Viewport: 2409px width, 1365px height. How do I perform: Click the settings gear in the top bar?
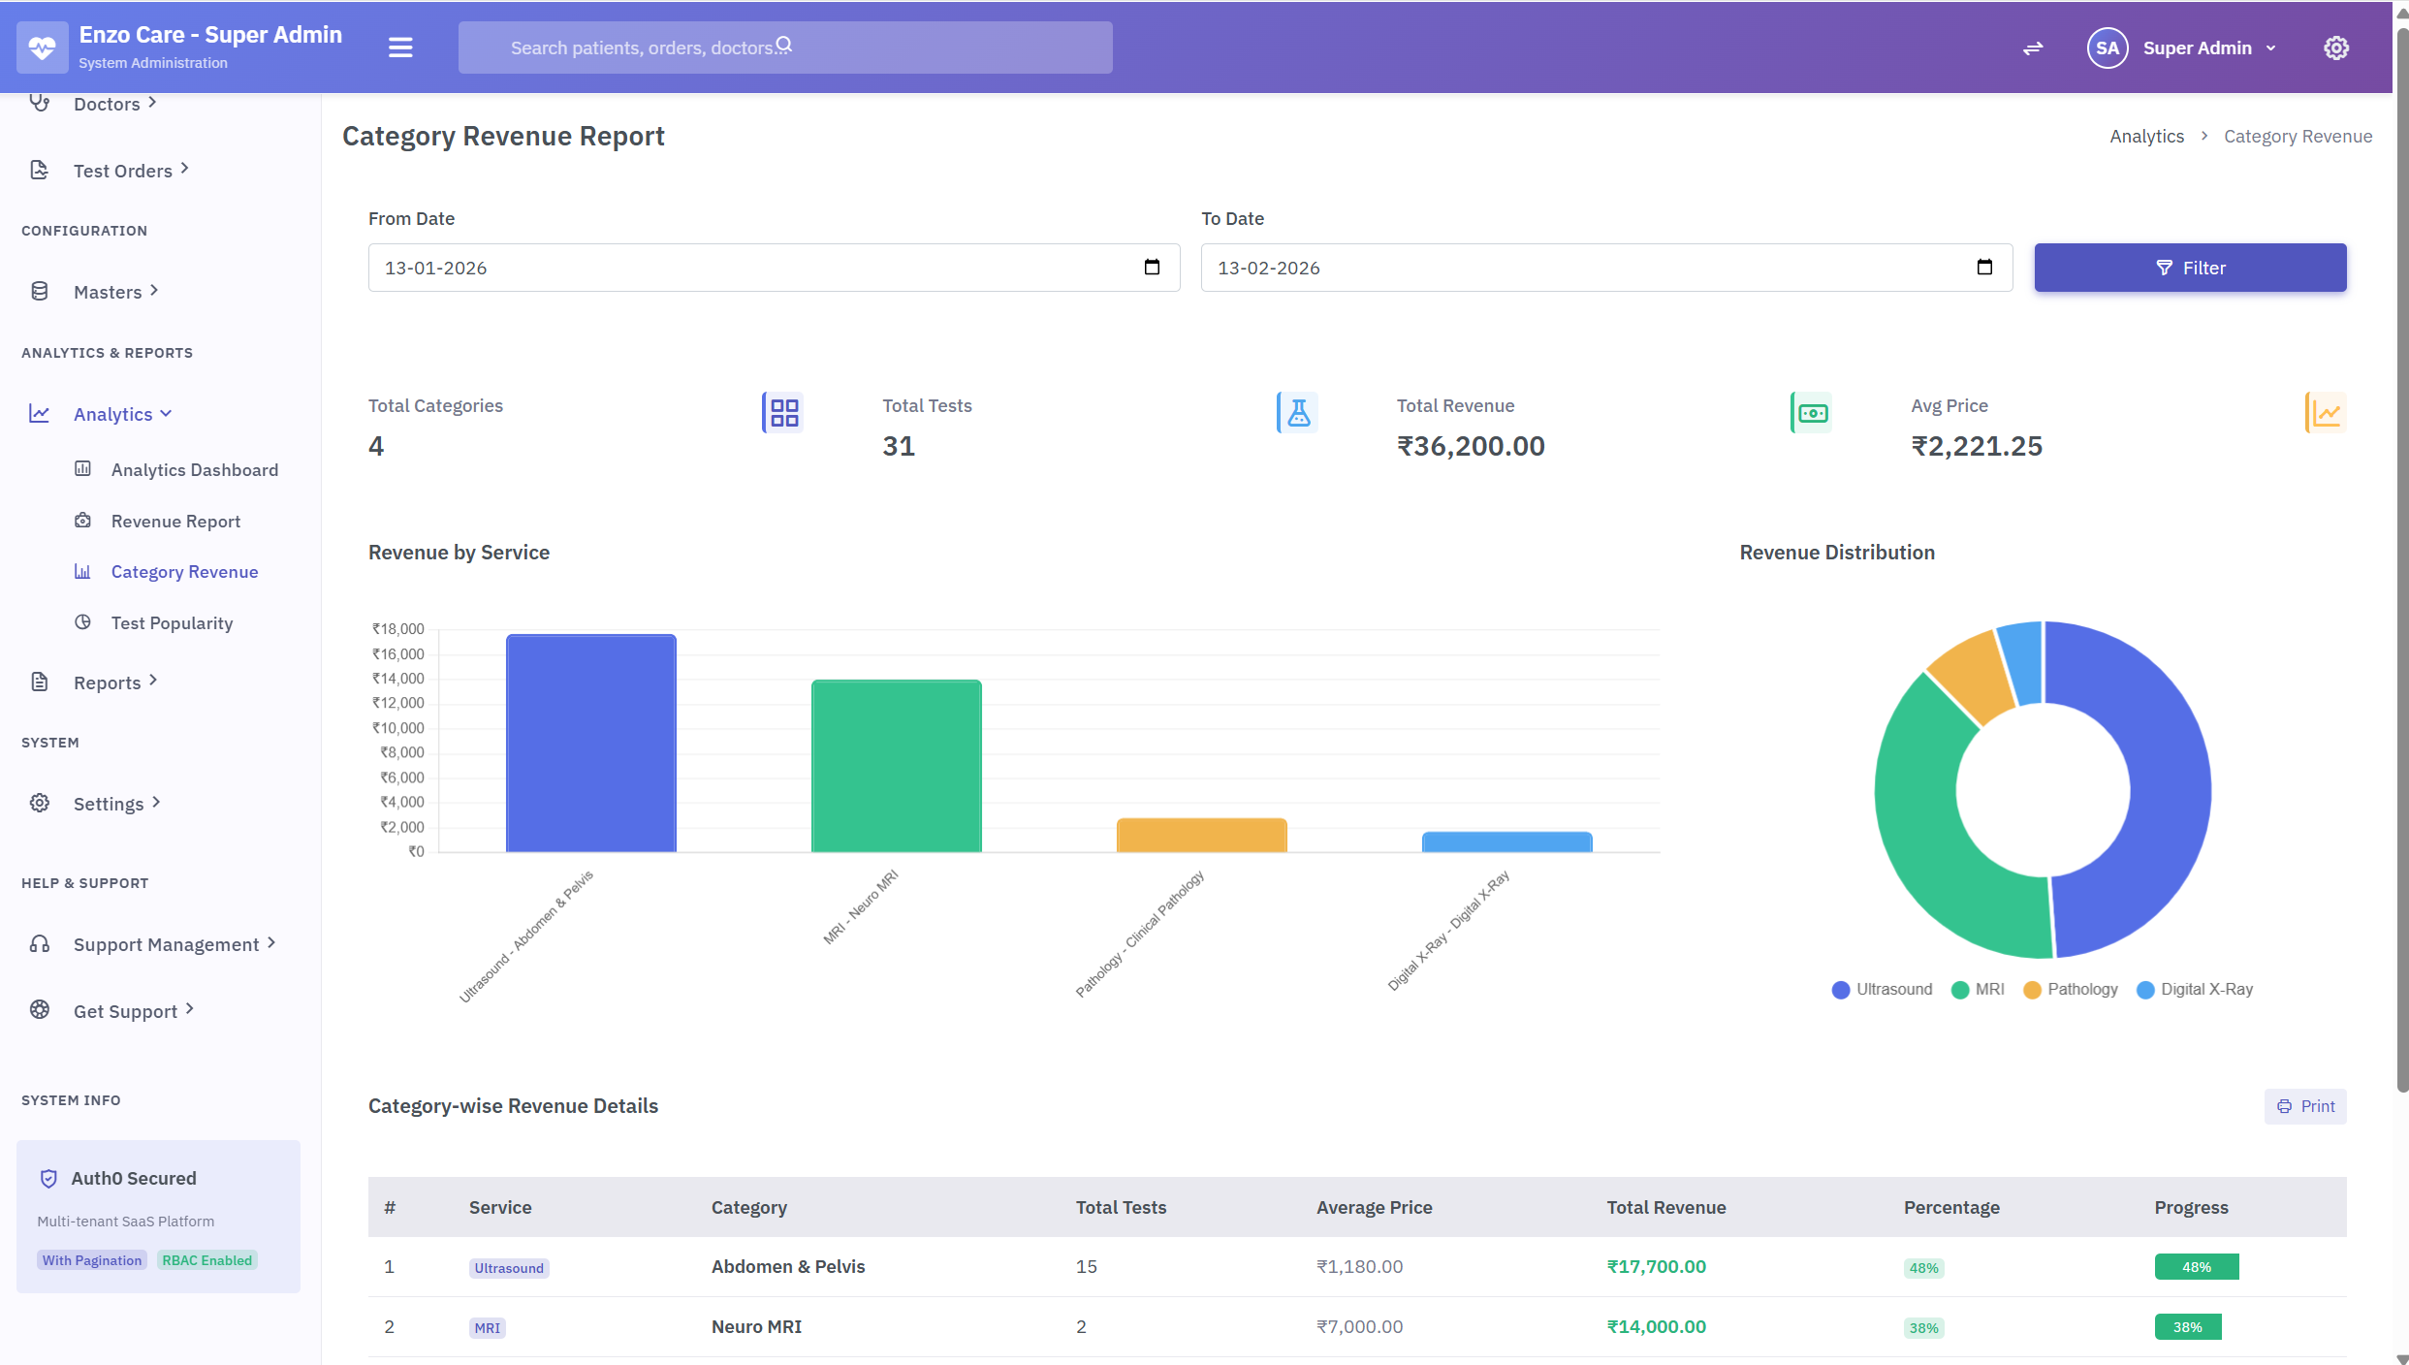pyautogui.click(x=2336, y=48)
